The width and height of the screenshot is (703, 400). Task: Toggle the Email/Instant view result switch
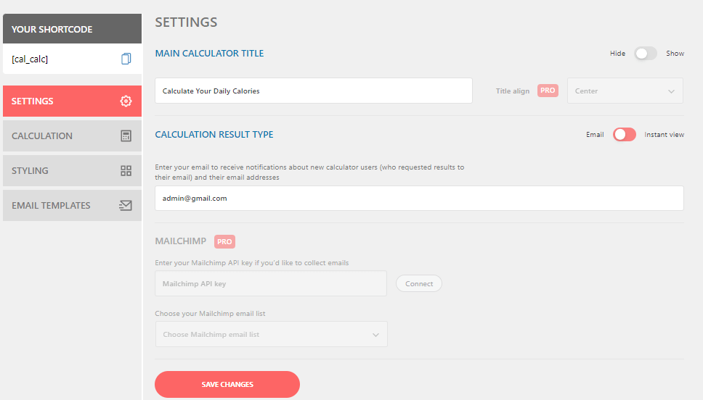(x=624, y=134)
